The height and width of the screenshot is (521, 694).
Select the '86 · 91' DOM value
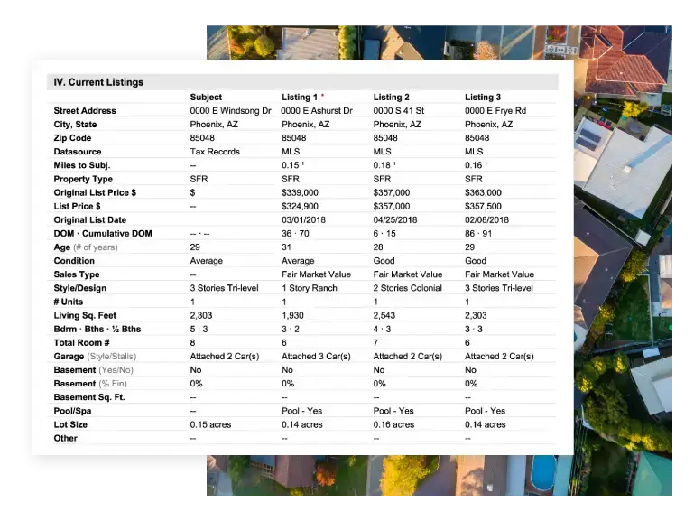pos(478,234)
